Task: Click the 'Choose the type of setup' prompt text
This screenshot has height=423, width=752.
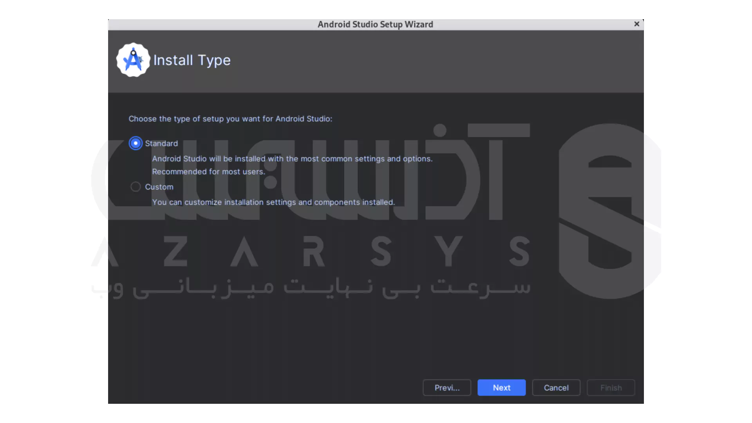Action: pos(230,119)
